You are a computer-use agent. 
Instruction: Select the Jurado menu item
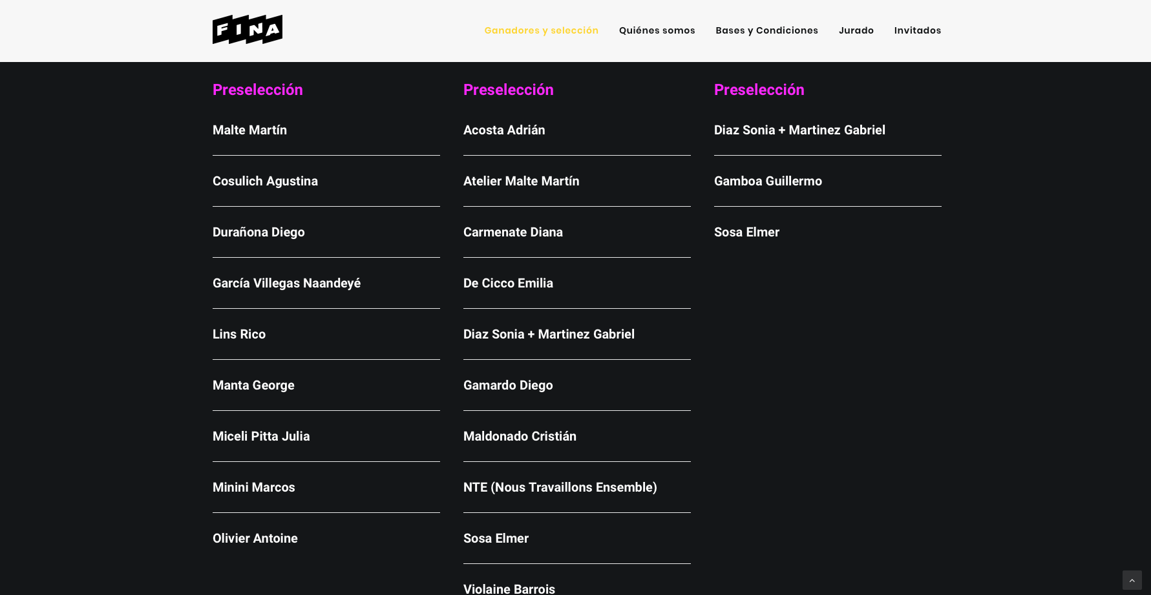[x=856, y=30]
